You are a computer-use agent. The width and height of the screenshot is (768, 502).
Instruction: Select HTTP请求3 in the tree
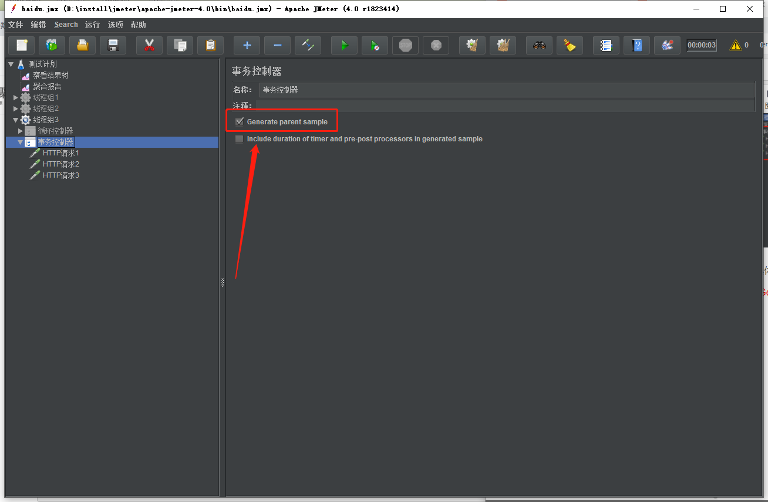click(60, 175)
